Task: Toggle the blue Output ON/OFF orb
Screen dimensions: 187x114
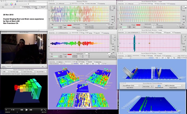Action: point(159,86)
